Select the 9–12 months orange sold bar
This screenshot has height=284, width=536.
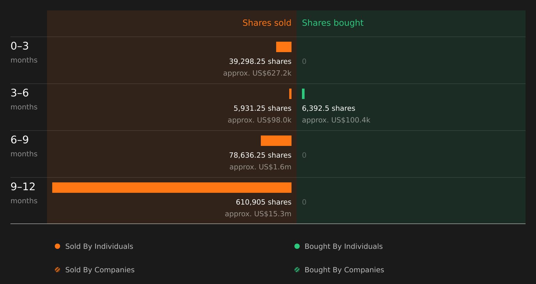(x=172, y=188)
